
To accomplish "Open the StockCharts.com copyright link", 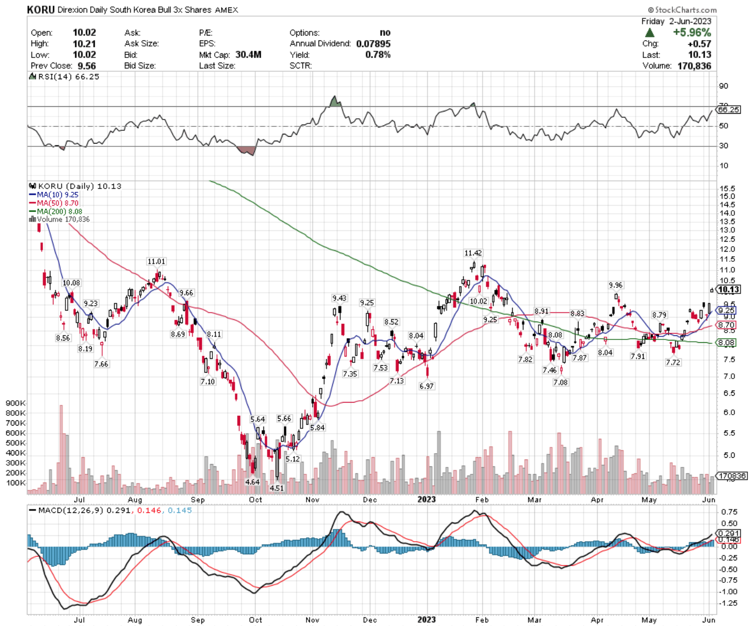I will tap(682, 10).
